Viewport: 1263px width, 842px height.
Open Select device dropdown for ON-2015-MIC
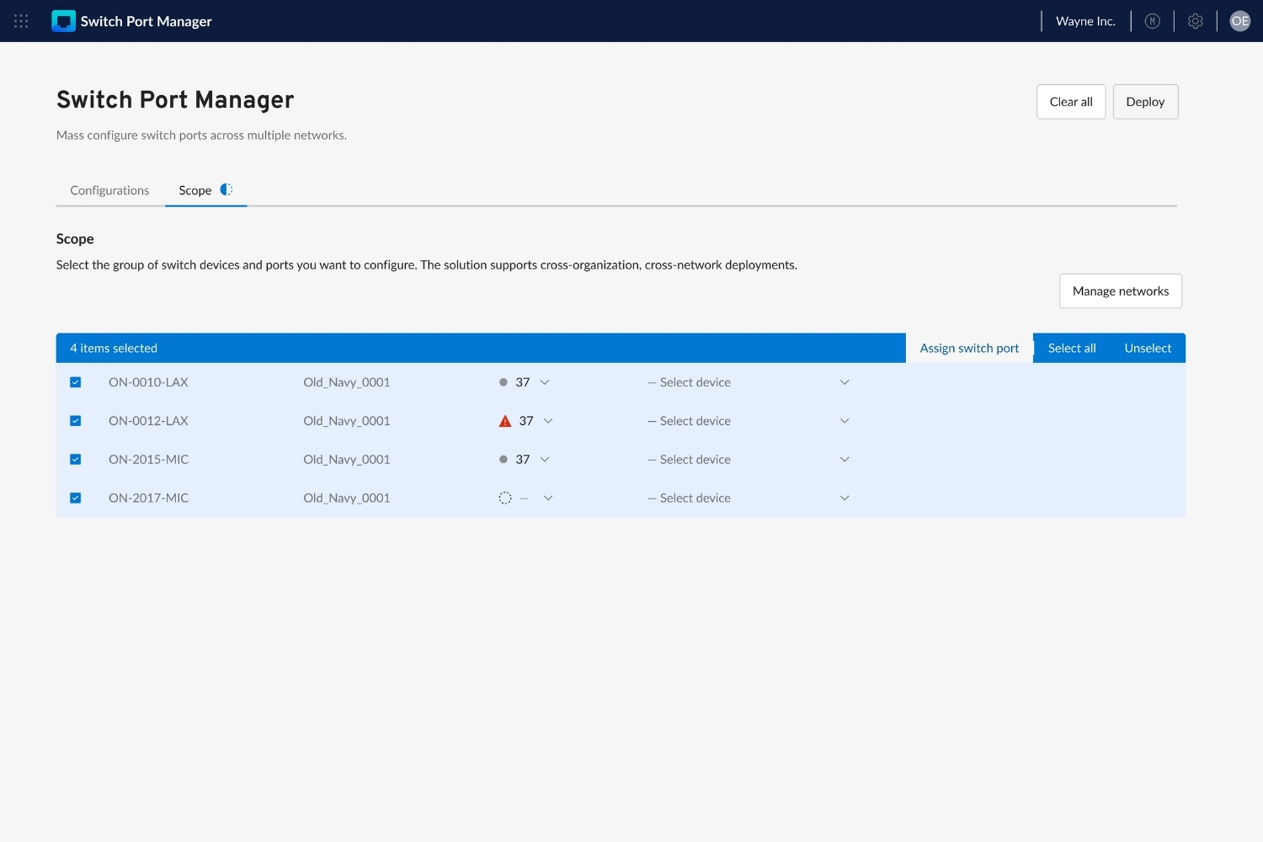749,460
